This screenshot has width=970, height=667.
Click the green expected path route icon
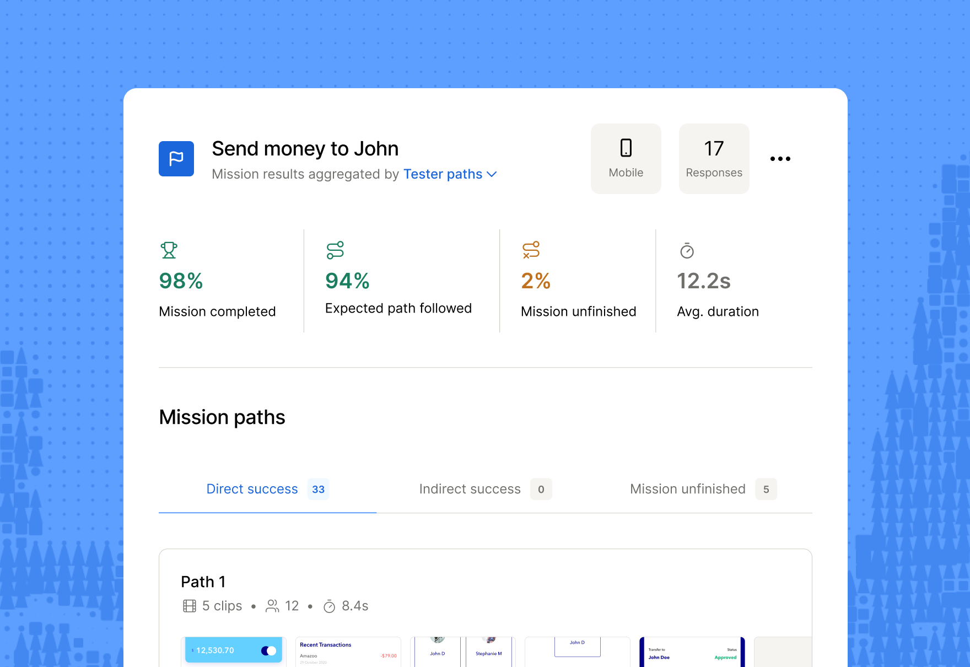point(335,250)
